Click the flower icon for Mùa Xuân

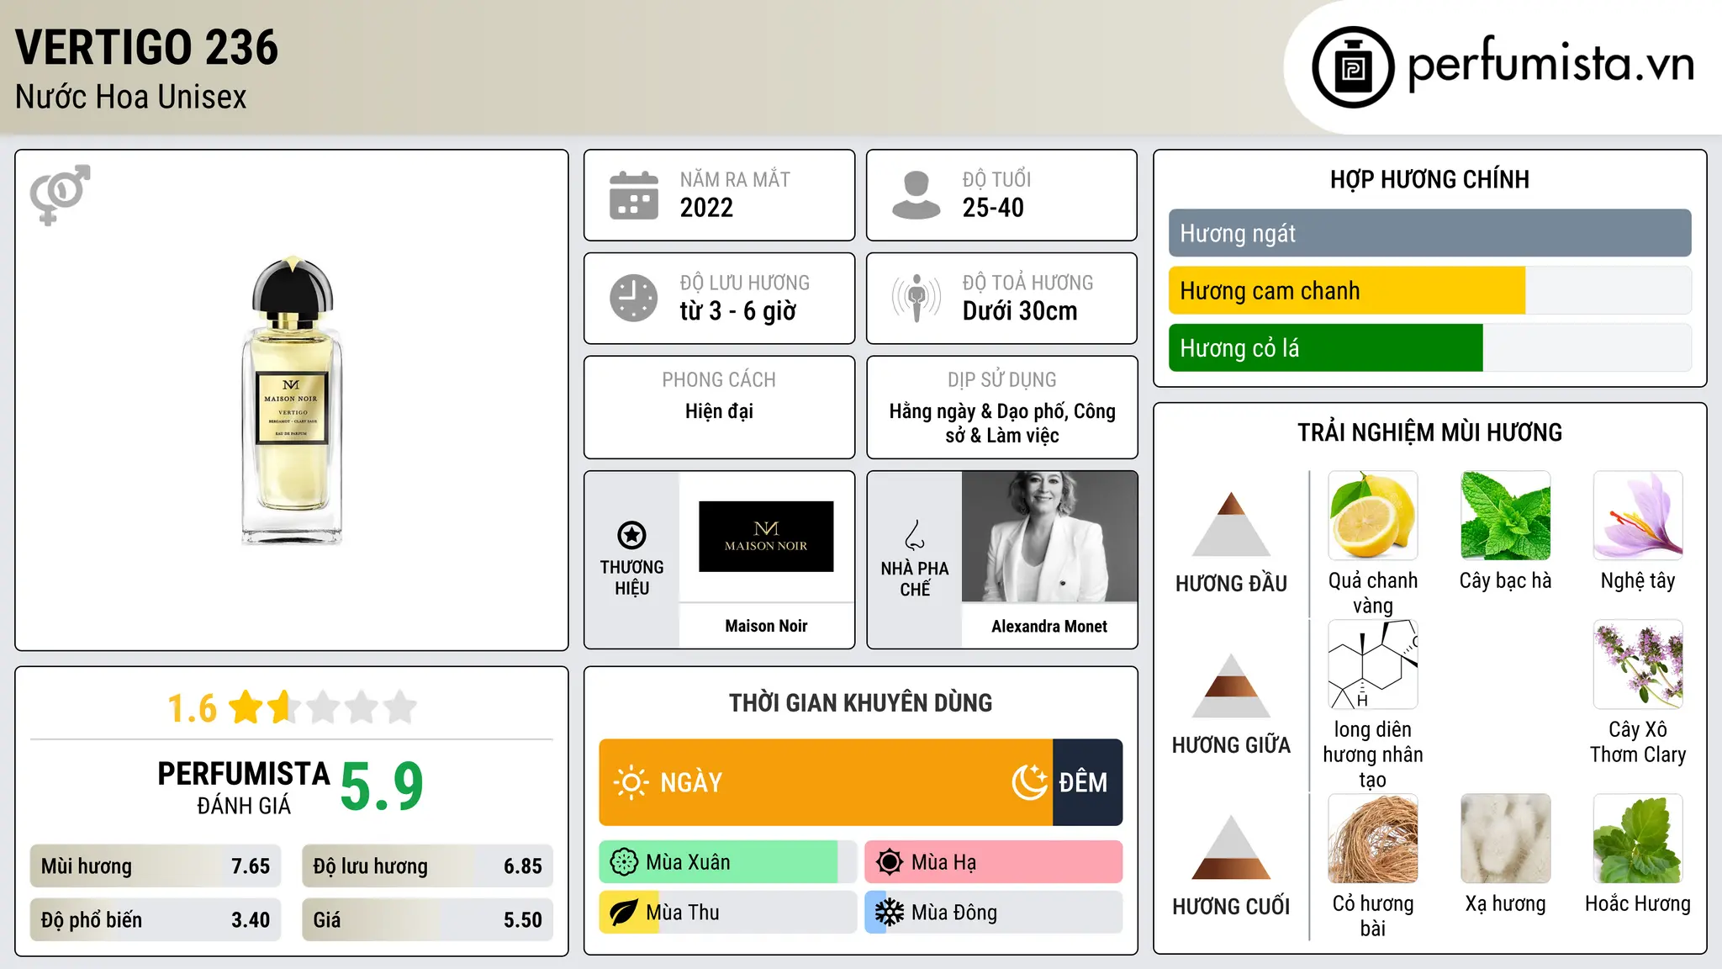pos(624,862)
